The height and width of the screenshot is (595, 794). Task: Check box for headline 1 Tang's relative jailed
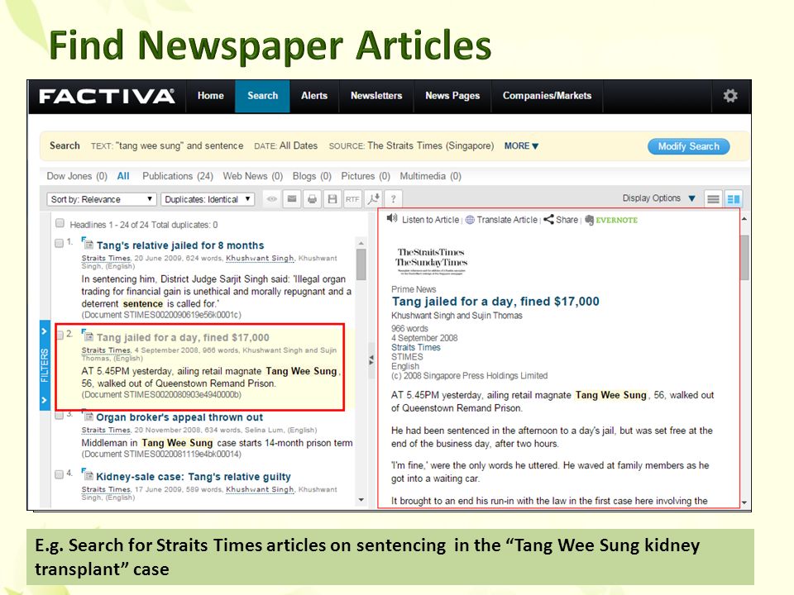[59, 243]
